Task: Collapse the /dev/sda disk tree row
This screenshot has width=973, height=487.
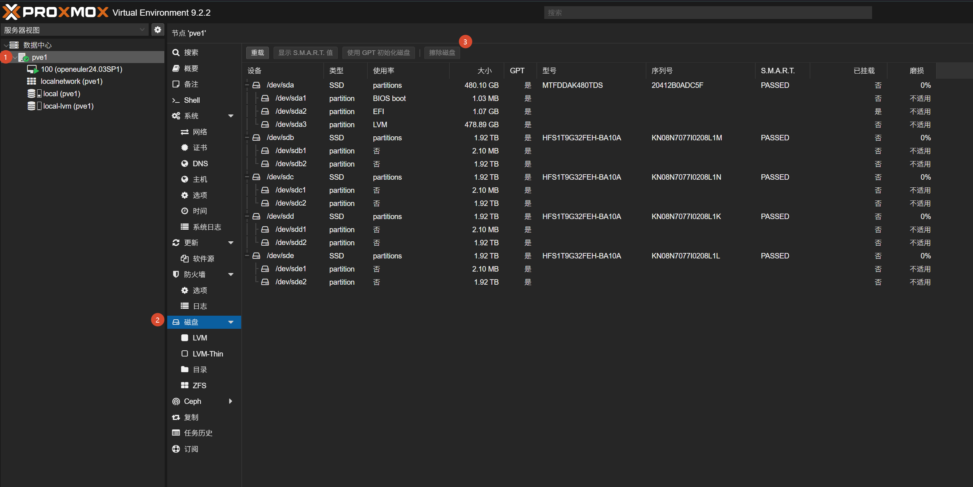Action: pyautogui.click(x=247, y=85)
